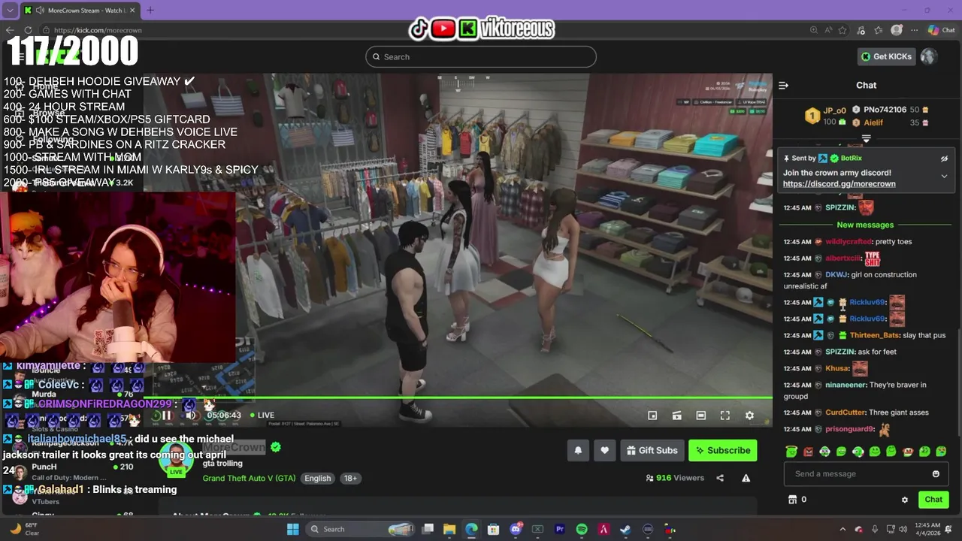Click the browser zoom icon
This screenshot has width=962, height=541.
[814, 30]
